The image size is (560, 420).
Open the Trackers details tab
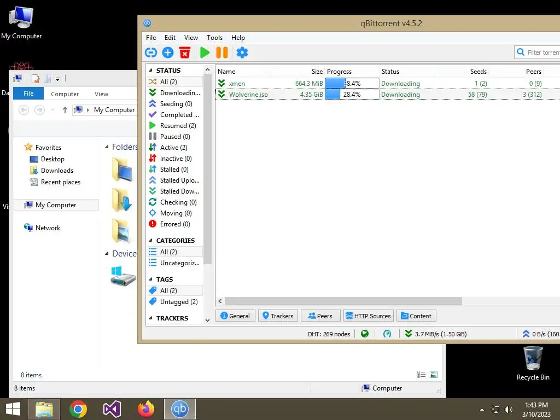278,316
